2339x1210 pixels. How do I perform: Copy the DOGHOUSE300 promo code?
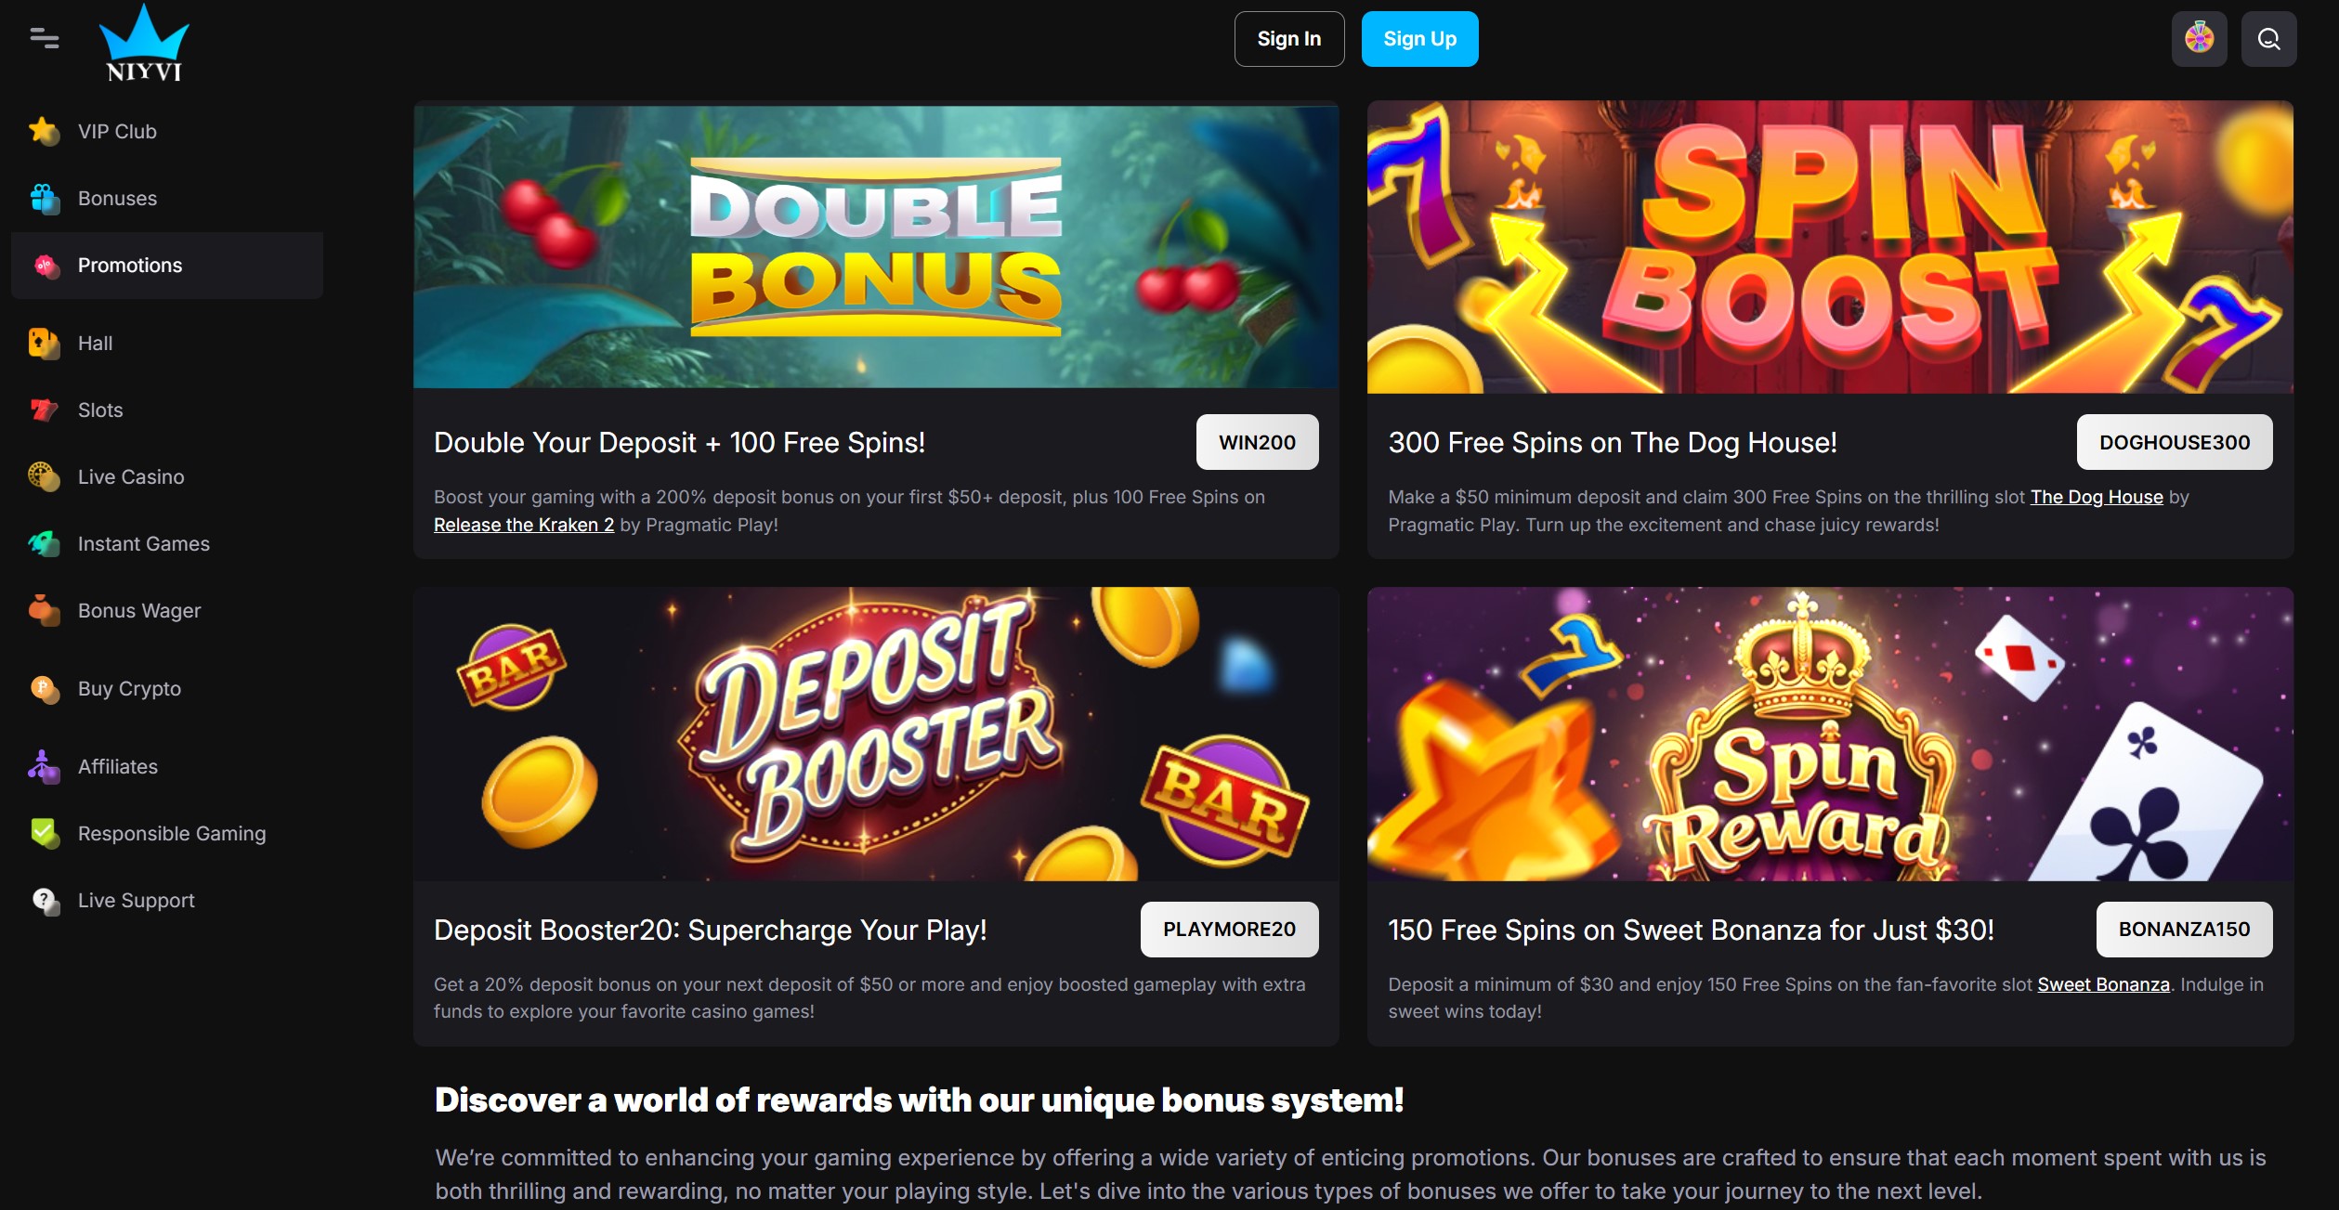pyautogui.click(x=2174, y=442)
